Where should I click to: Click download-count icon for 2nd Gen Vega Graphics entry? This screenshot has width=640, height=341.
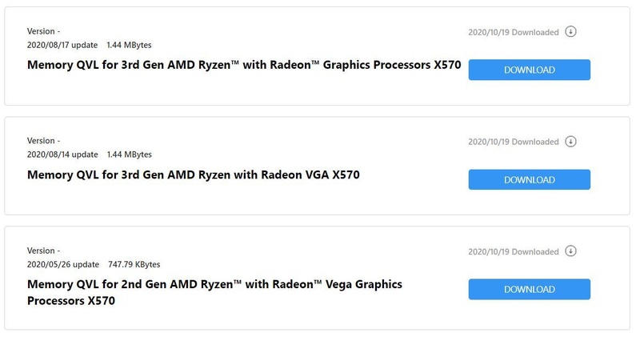point(570,251)
